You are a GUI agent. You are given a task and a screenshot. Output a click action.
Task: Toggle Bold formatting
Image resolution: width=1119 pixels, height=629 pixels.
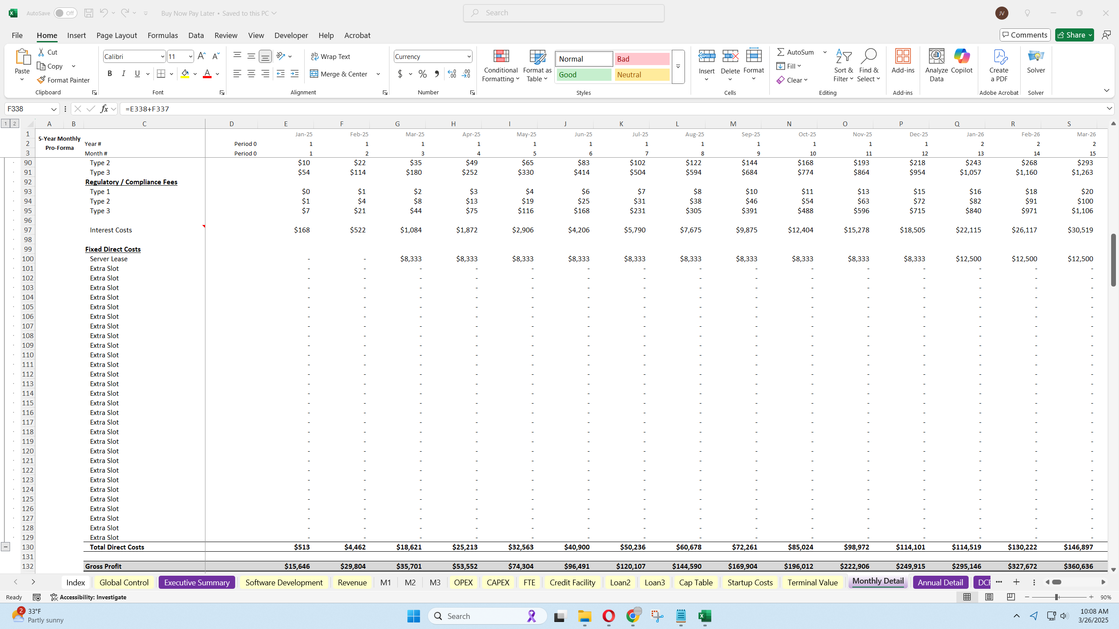[109, 73]
